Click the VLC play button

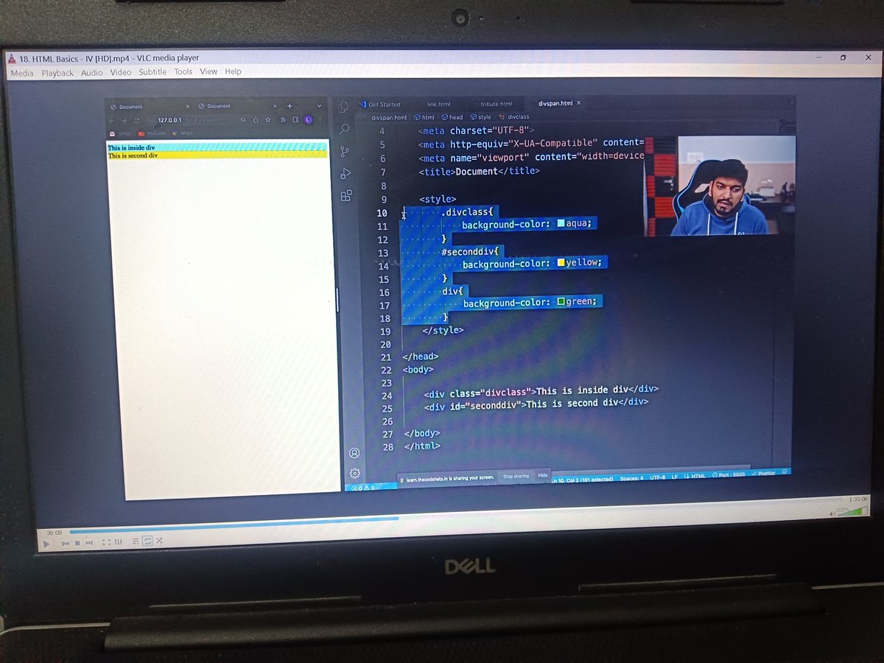pos(46,544)
